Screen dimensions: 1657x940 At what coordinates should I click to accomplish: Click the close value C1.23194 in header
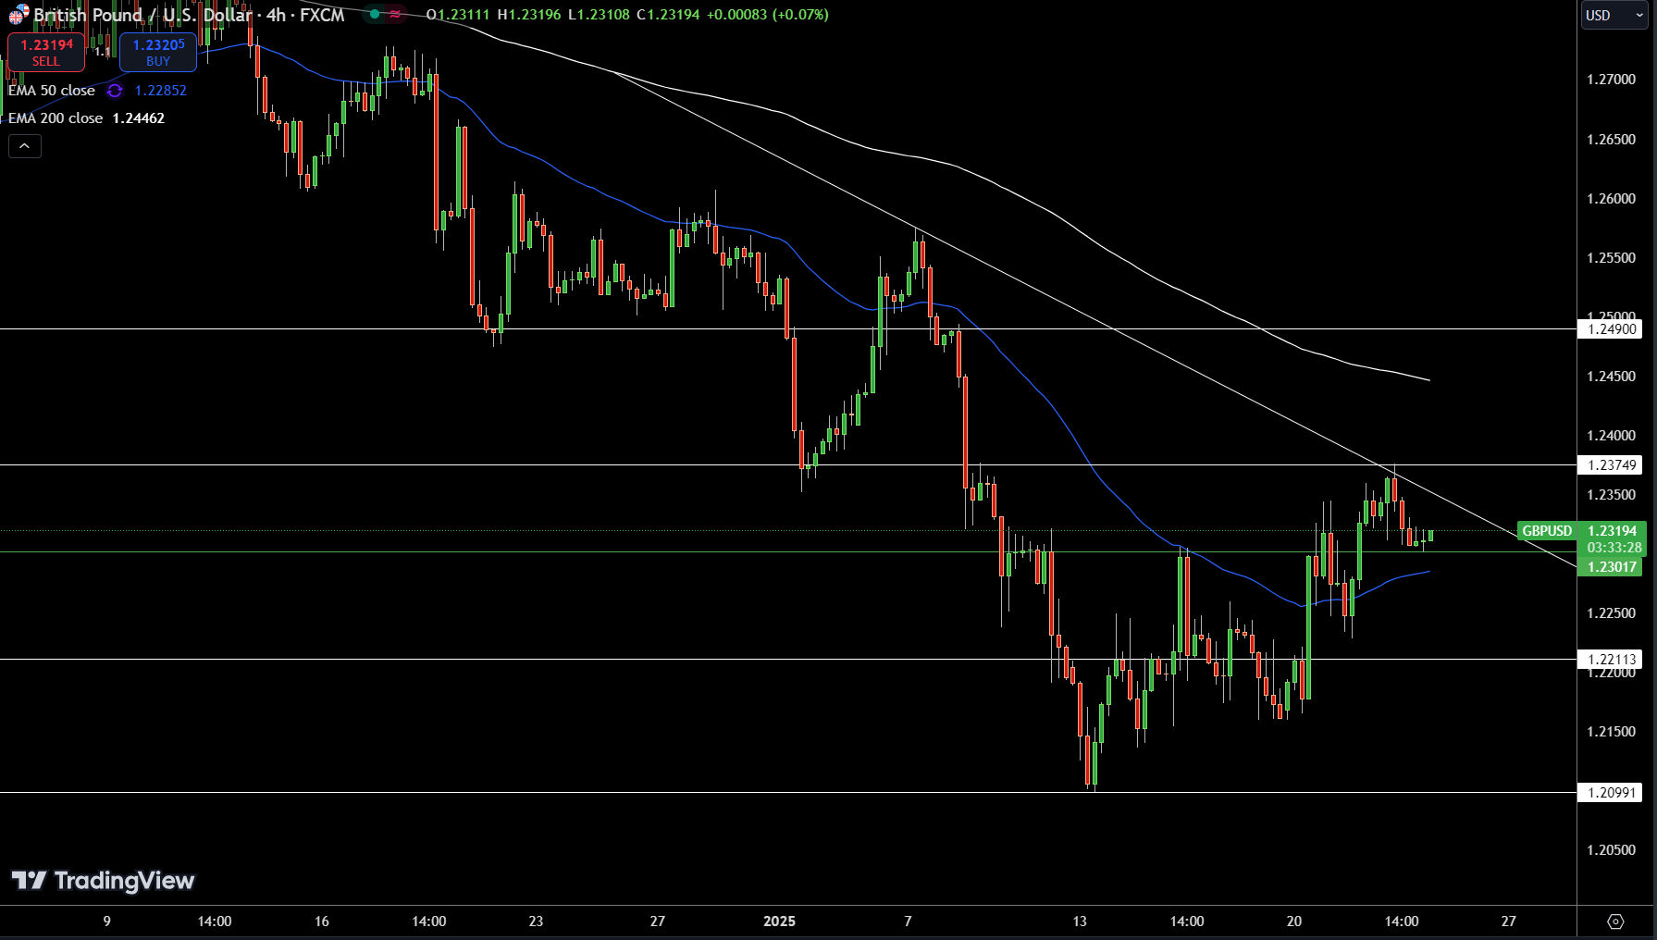pos(668,15)
